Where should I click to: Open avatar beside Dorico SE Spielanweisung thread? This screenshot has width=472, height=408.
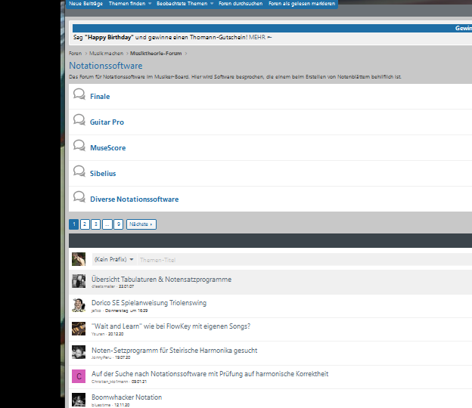point(79,305)
